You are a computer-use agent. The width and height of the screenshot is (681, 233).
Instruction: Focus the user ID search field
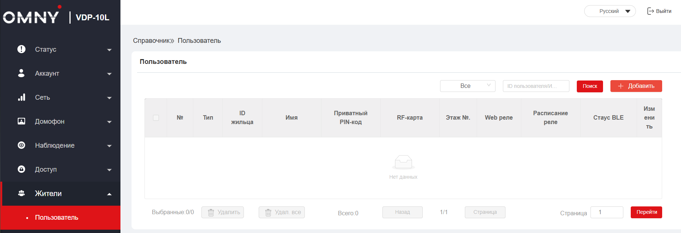pyautogui.click(x=536, y=86)
